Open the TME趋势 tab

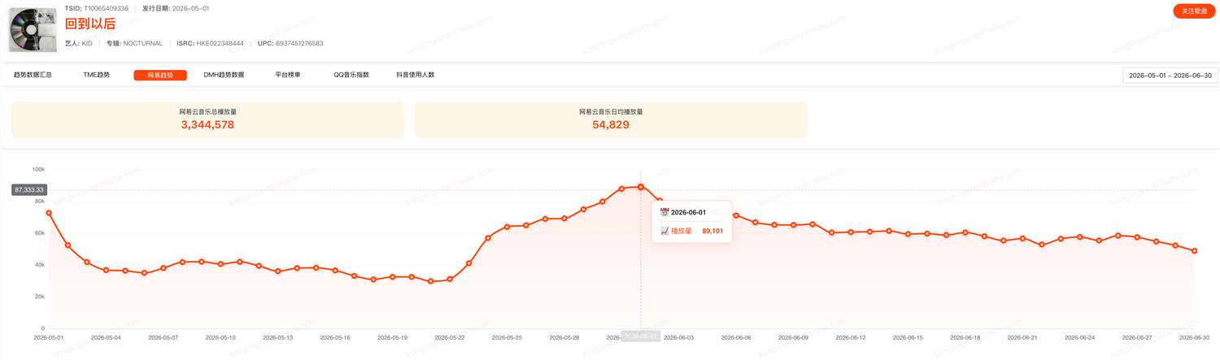coord(96,75)
